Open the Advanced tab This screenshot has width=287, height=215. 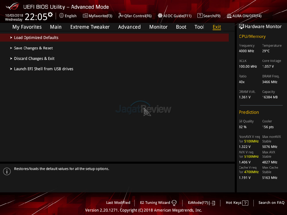(129, 27)
